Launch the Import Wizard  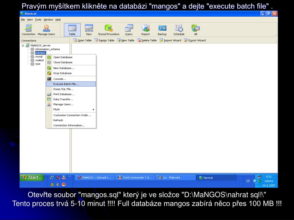(170, 40)
